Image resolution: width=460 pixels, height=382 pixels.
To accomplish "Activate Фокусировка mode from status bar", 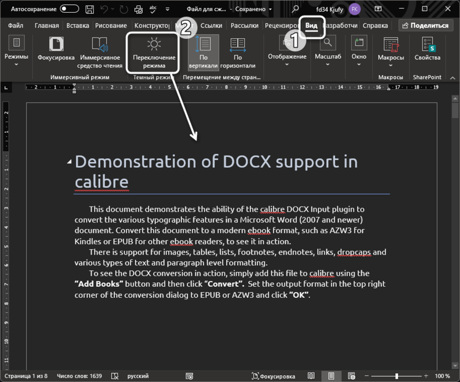I will click(x=275, y=376).
